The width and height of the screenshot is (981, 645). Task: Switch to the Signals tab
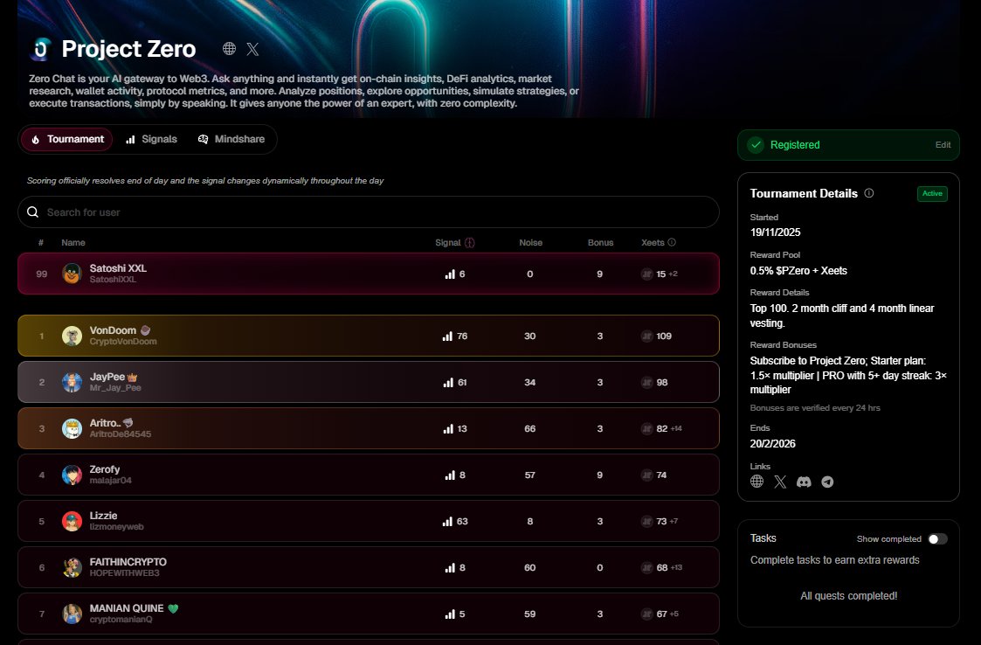[151, 139]
